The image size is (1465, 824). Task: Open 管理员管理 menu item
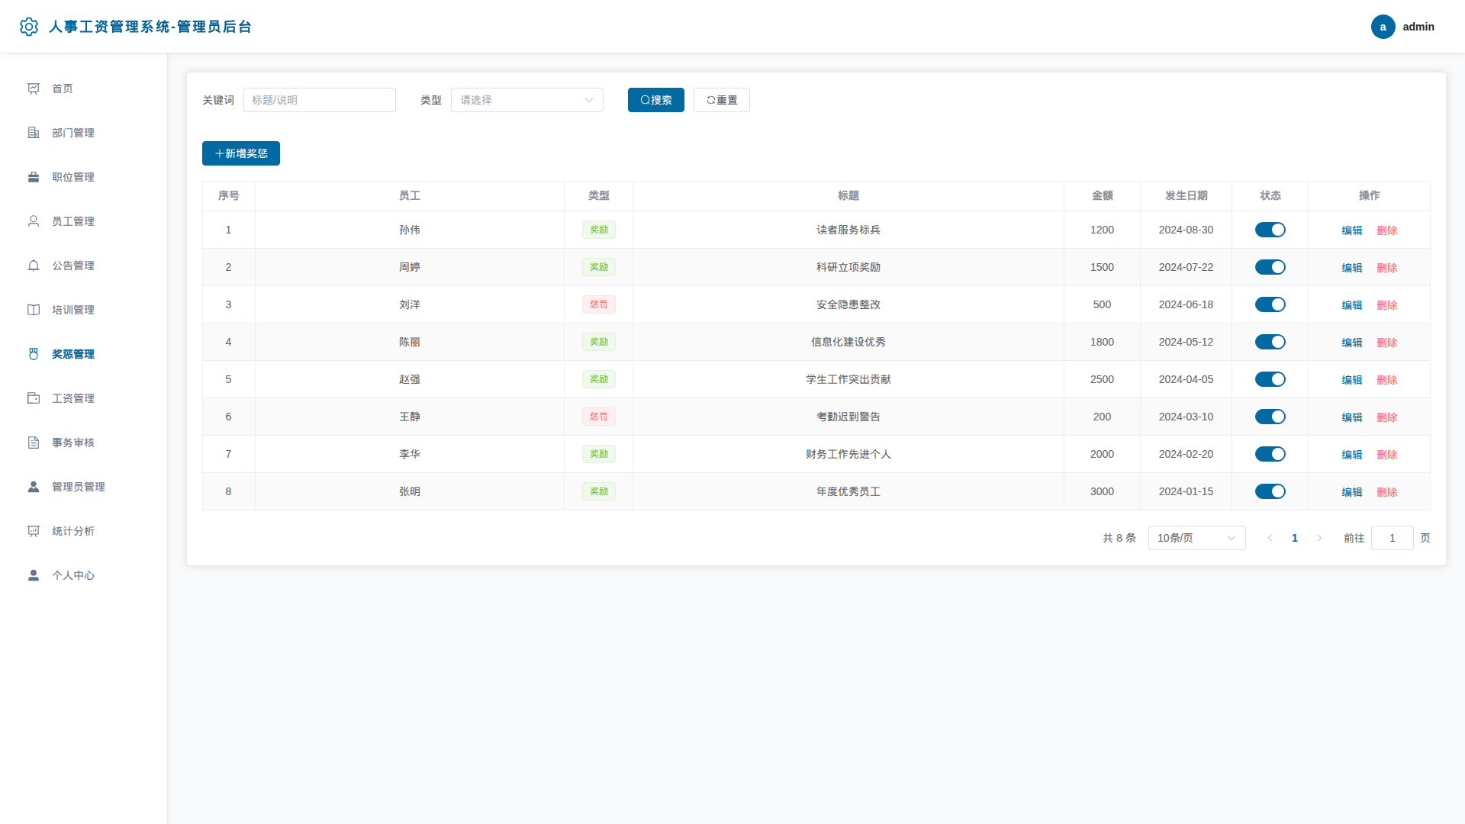pyautogui.click(x=84, y=487)
